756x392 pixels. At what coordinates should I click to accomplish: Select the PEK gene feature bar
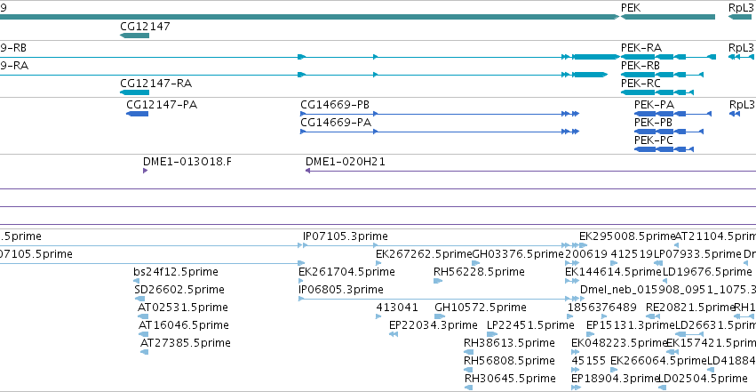coord(668,18)
